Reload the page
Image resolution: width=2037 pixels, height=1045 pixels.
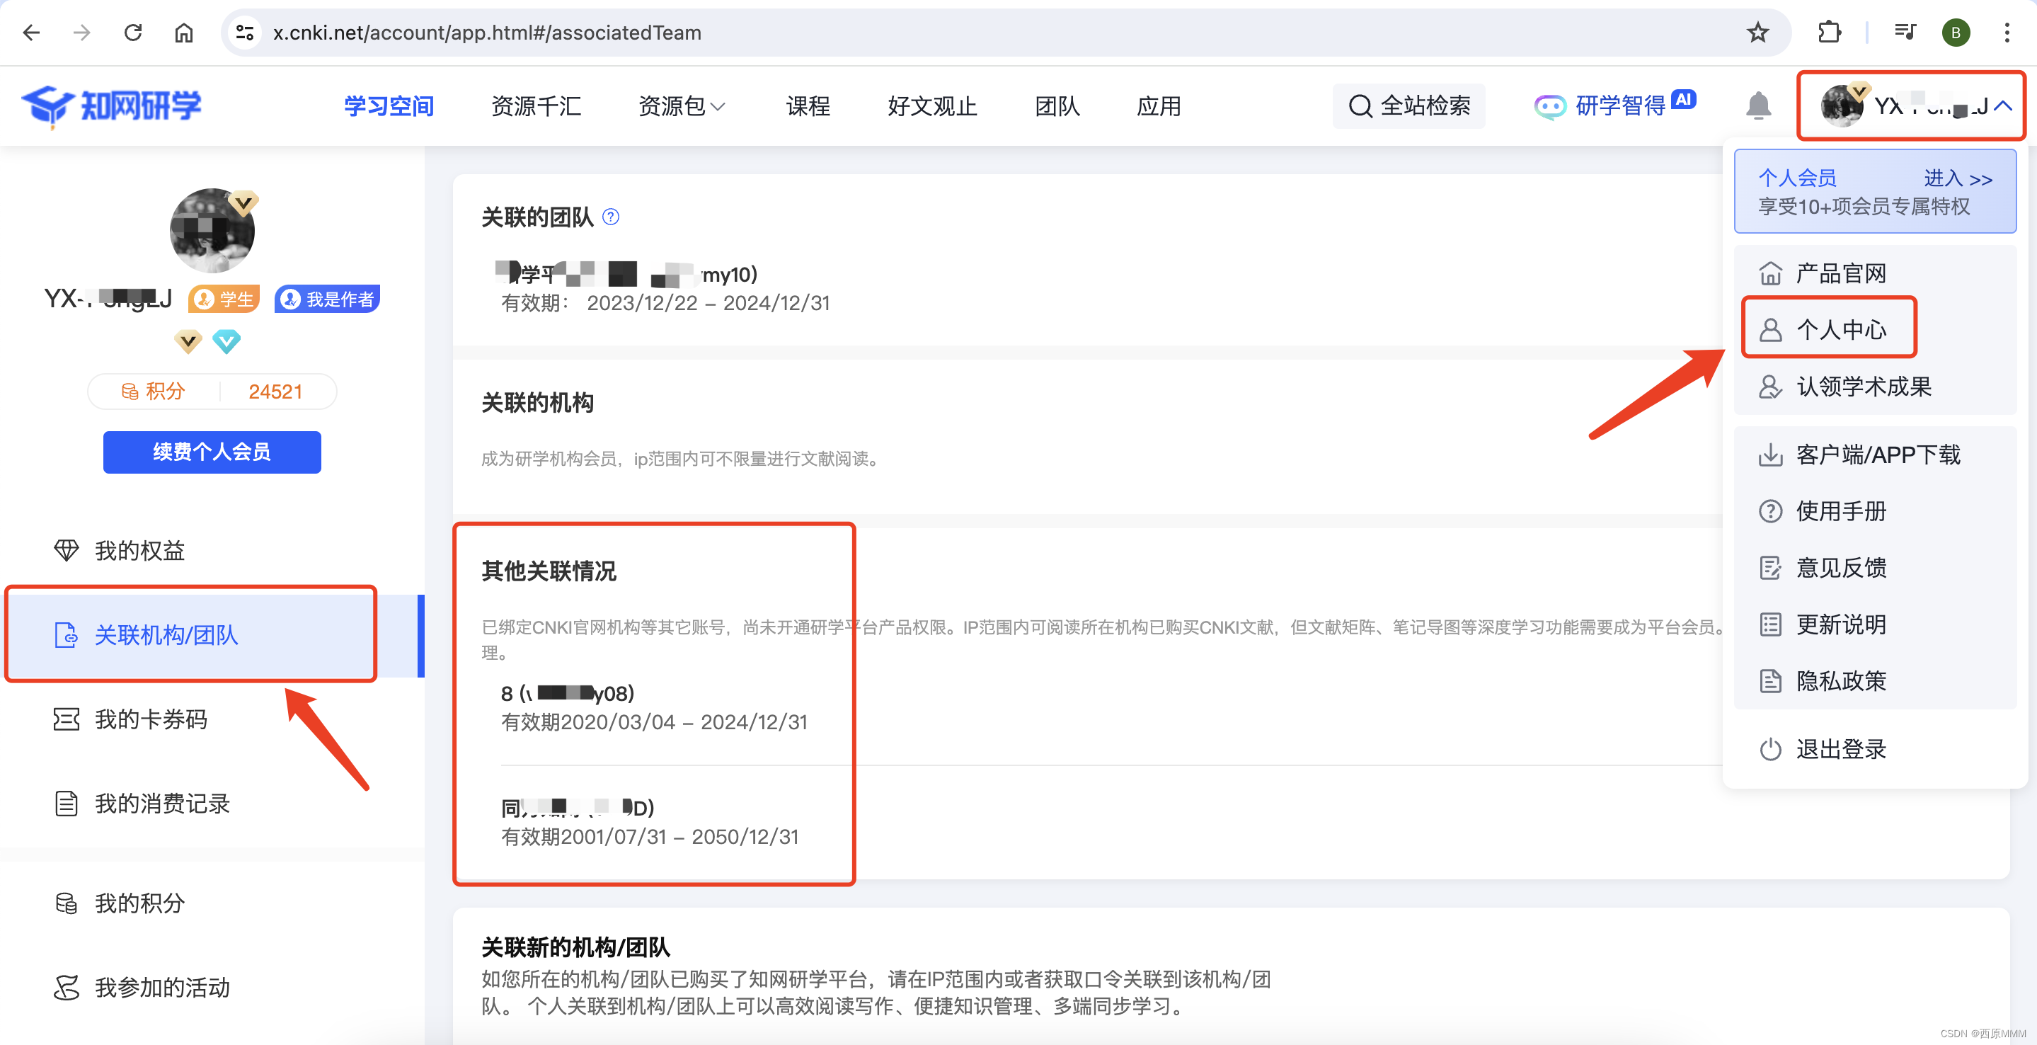(133, 33)
